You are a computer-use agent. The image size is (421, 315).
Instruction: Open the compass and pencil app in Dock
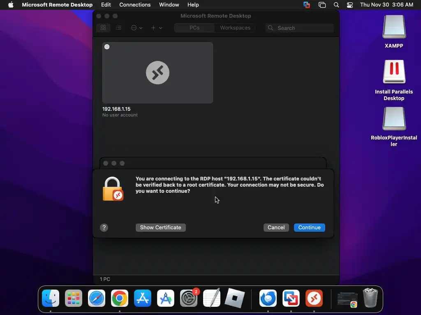[x=166, y=298]
